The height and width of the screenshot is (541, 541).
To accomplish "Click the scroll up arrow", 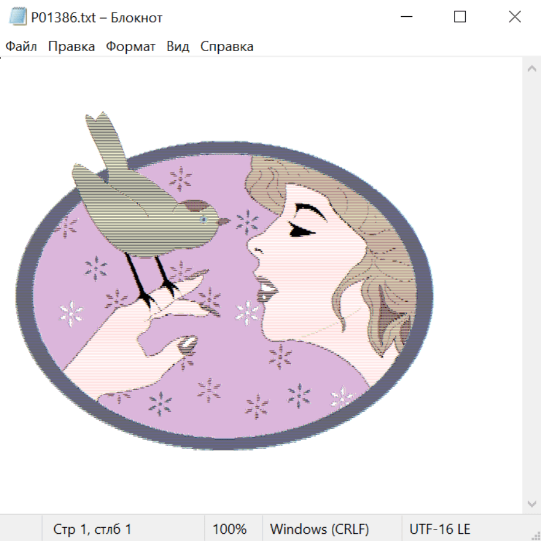I will click(531, 69).
